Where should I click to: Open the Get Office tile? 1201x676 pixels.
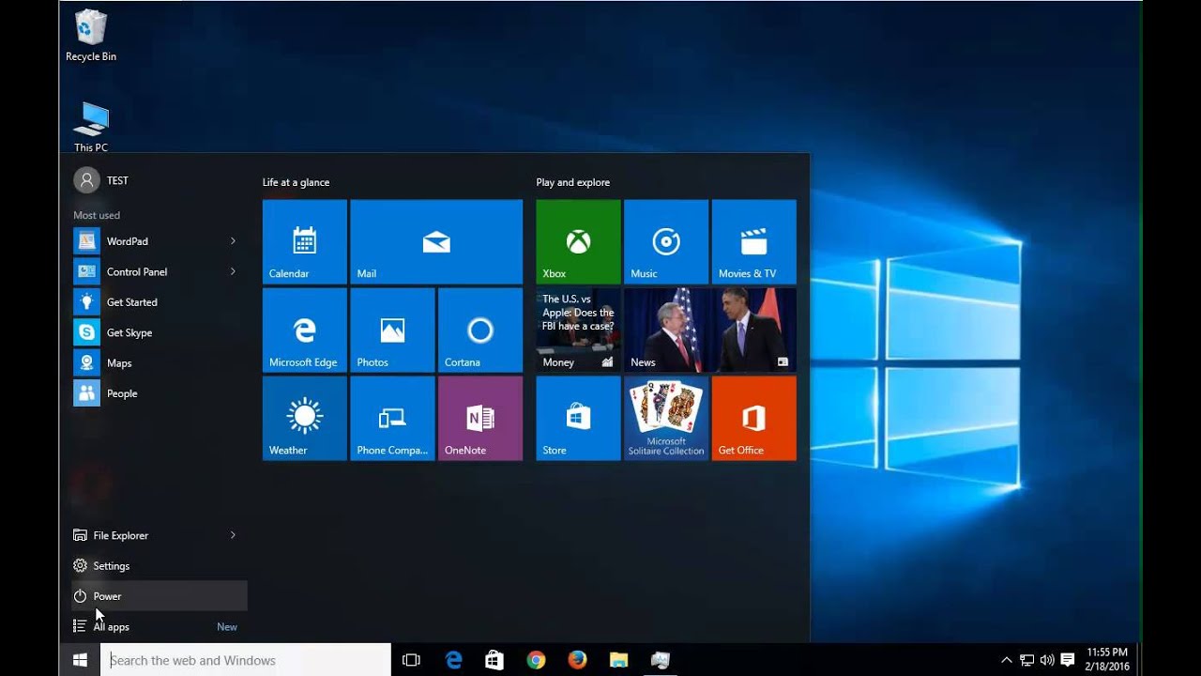[754, 418]
